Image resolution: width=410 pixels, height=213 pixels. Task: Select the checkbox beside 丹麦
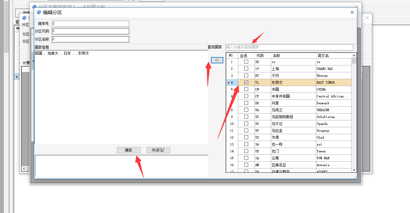246,103
